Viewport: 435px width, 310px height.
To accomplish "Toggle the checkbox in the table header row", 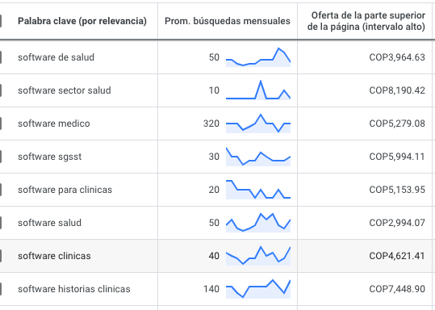I will click(x=1, y=21).
